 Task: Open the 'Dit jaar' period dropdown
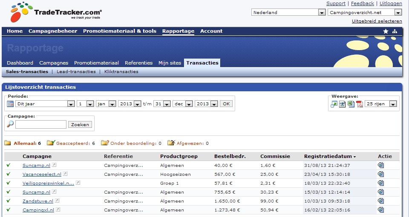45,104
